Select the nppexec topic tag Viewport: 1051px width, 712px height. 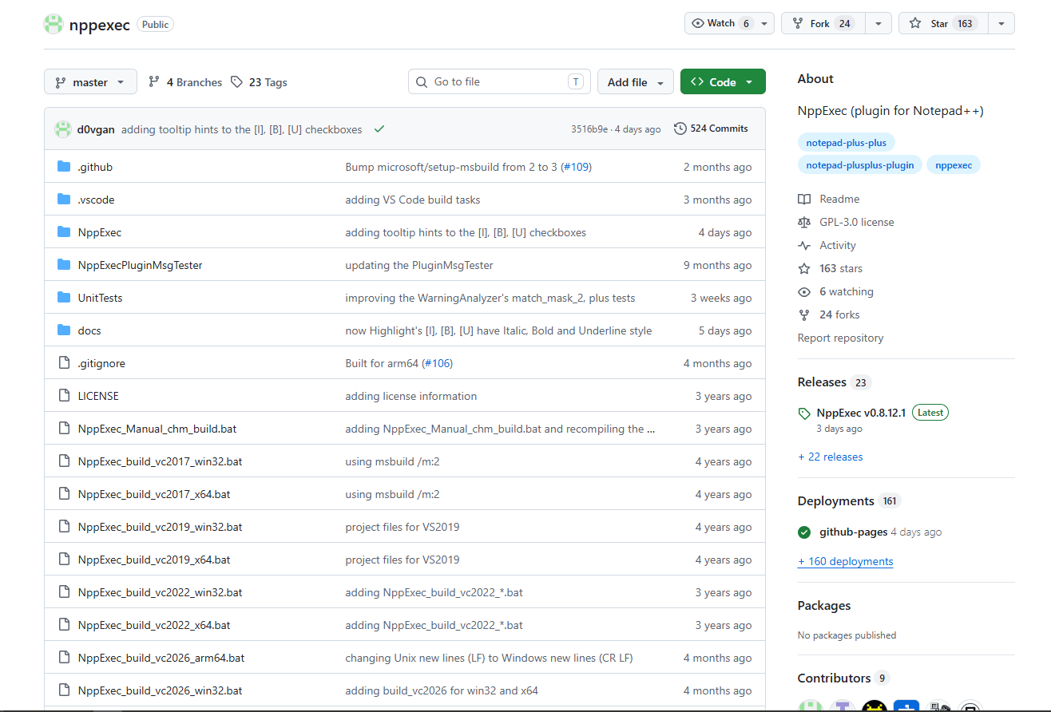954,165
